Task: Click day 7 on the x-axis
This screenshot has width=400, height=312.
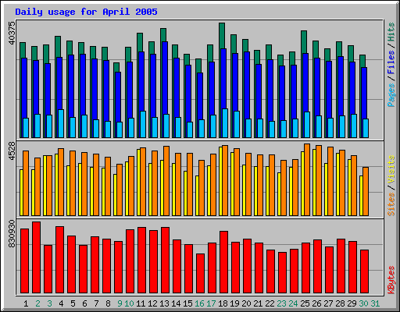Action: [x=96, y=303]
